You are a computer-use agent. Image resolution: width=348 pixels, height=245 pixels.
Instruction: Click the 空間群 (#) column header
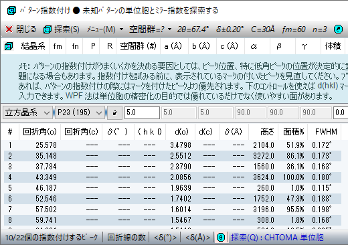point(138,46)
